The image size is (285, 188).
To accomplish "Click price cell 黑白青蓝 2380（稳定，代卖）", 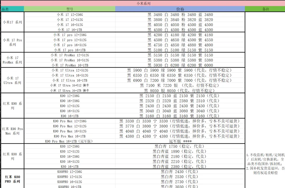I will (x=180, y=167).
